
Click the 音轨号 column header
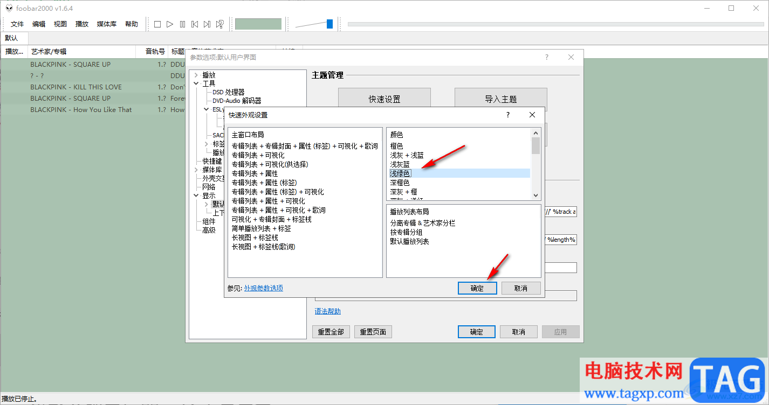point(152,52)
